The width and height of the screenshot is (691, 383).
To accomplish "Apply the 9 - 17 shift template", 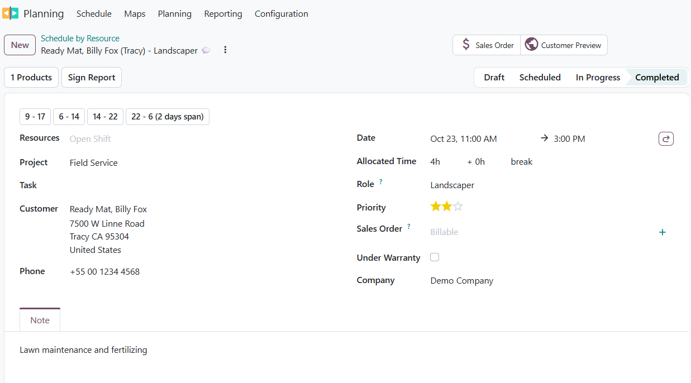I will click(x=35, y=117).
